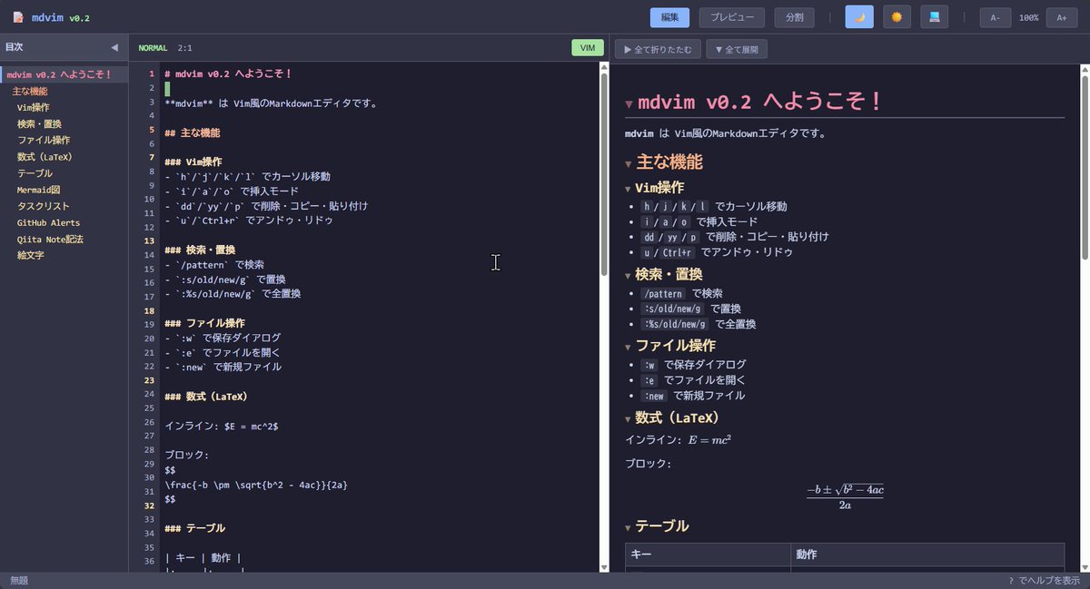Jump to 検索・置換 in outline
Viewport: 1090px width, 589px height.
click(x=39, y=123)
